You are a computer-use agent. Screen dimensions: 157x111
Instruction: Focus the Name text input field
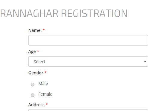click(x=88, y=40)
